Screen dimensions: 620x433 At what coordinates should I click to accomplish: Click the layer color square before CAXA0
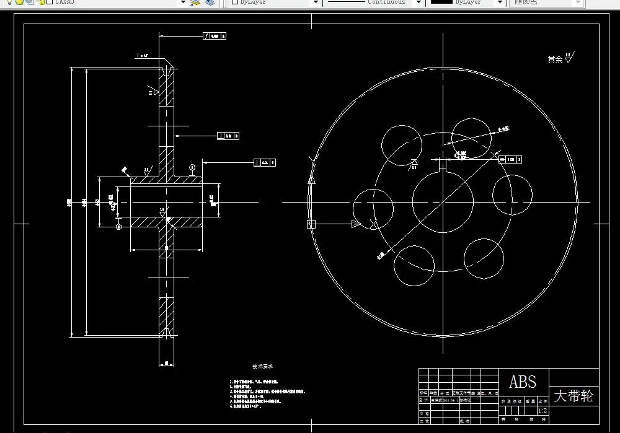coord(50,2)
